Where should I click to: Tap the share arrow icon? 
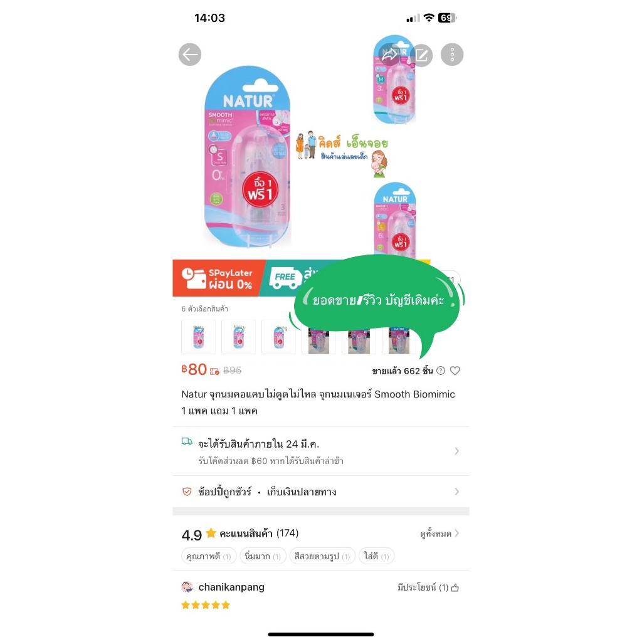coord(390,55)
